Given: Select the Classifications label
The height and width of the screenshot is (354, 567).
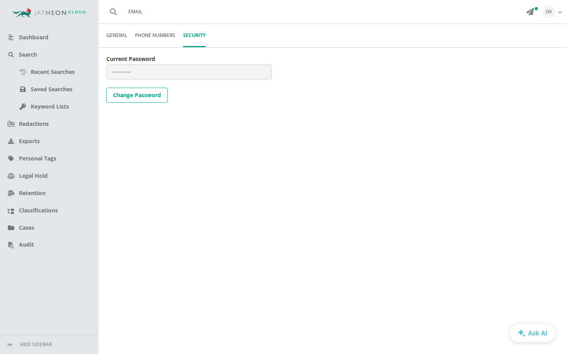Looking at the screenshot, I should (38, 210).
